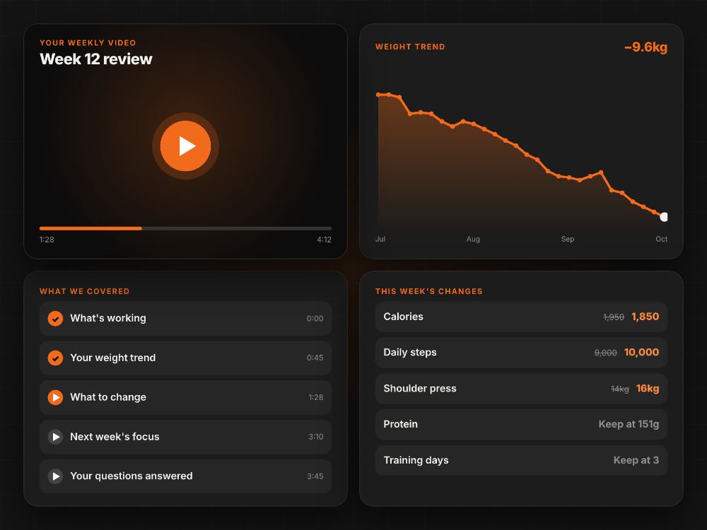The image size is (707, 530).
Task: Select the Shoulder press change row
Action: [x=521, y=389]
